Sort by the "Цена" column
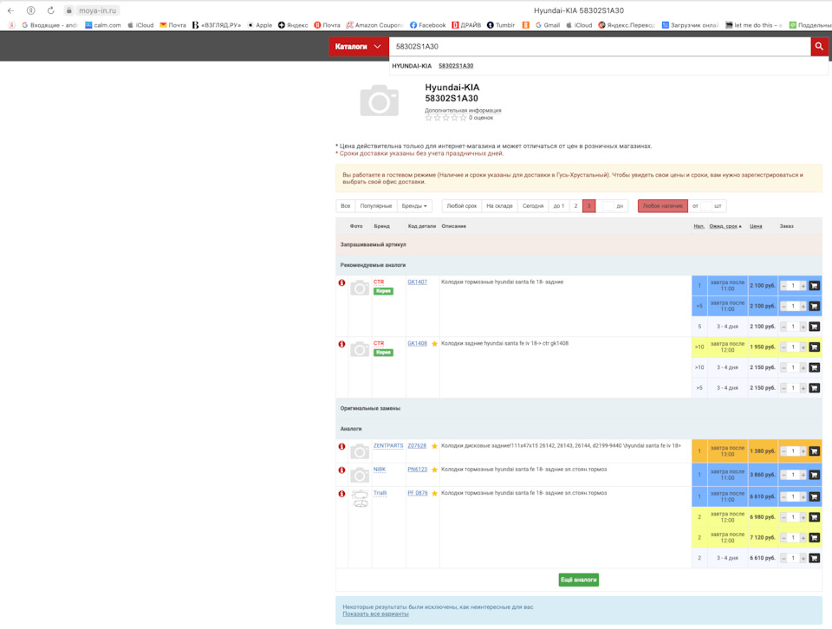 (756, 226)
